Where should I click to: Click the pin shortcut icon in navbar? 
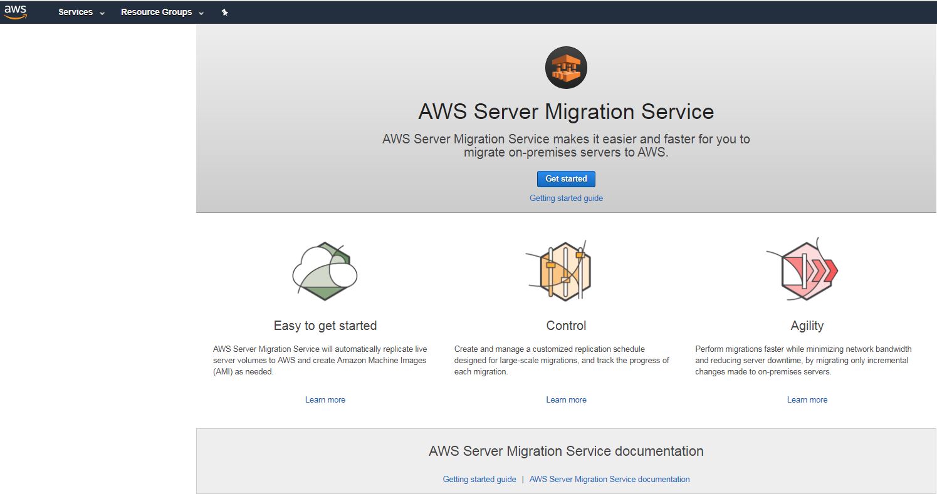225,13
